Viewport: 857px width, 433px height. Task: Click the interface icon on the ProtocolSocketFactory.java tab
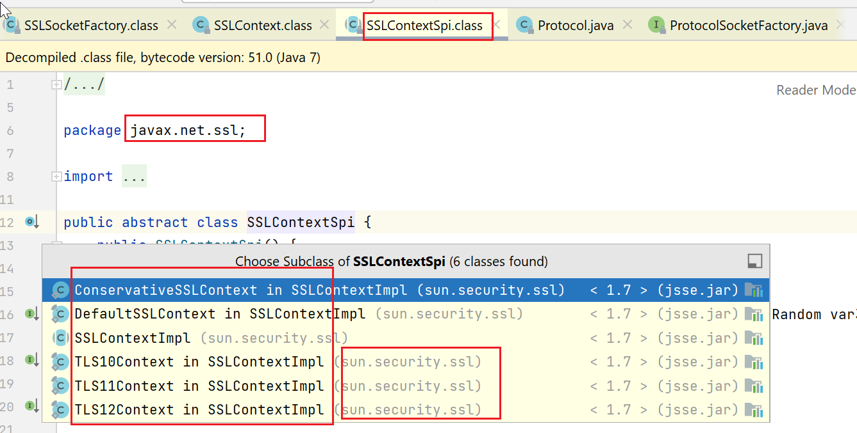tap(656, 26)
